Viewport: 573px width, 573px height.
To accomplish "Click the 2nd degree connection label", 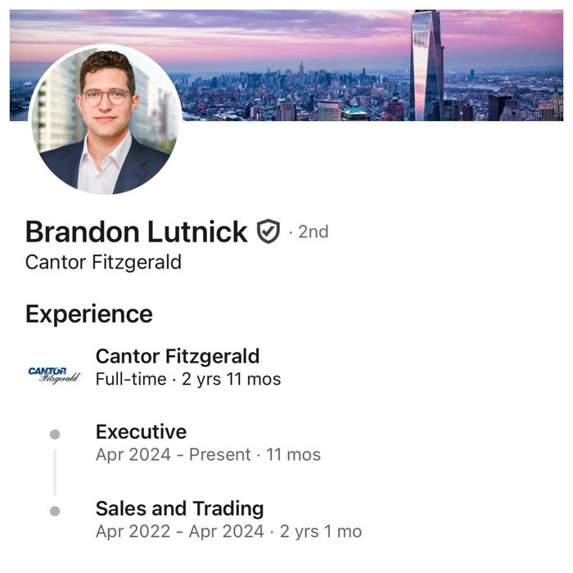I will click(313, 232).
